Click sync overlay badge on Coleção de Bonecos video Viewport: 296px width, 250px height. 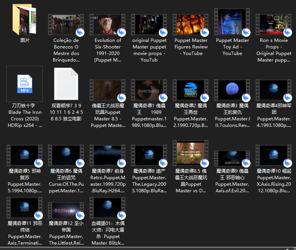[80, 32]
